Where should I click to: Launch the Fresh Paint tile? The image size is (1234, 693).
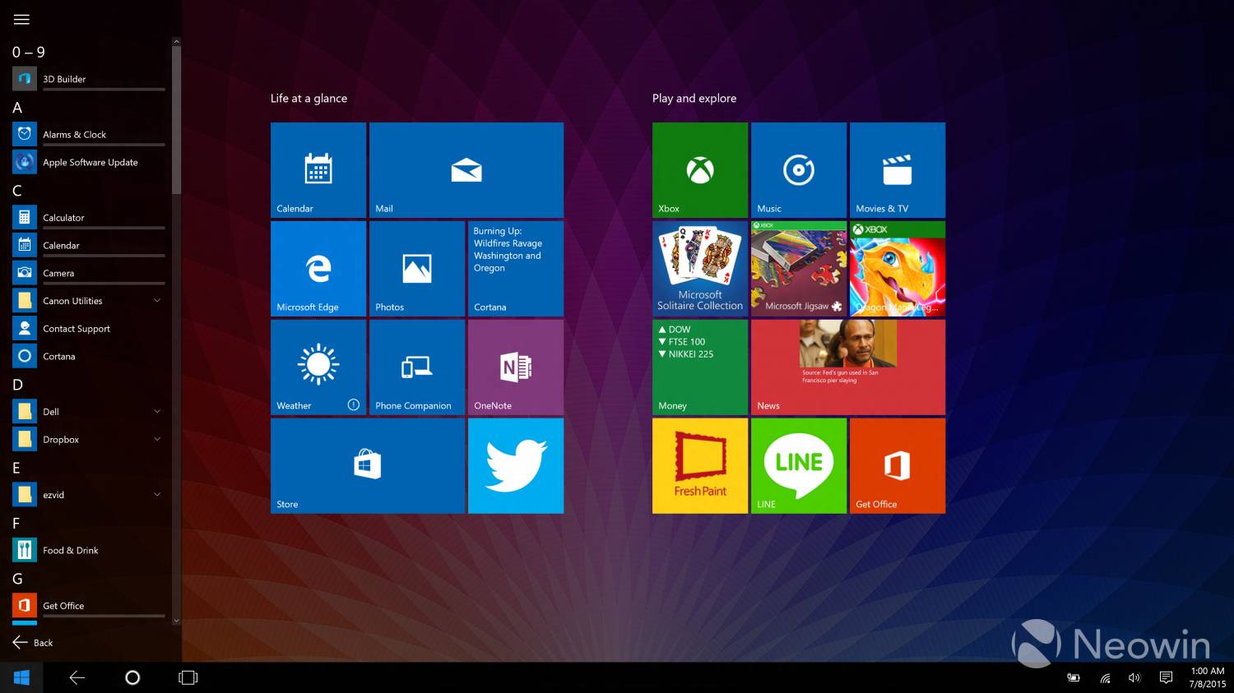[700, 466]
